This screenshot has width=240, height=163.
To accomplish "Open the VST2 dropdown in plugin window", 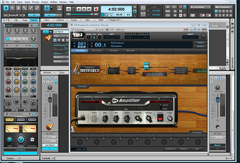I will point(120,29).
